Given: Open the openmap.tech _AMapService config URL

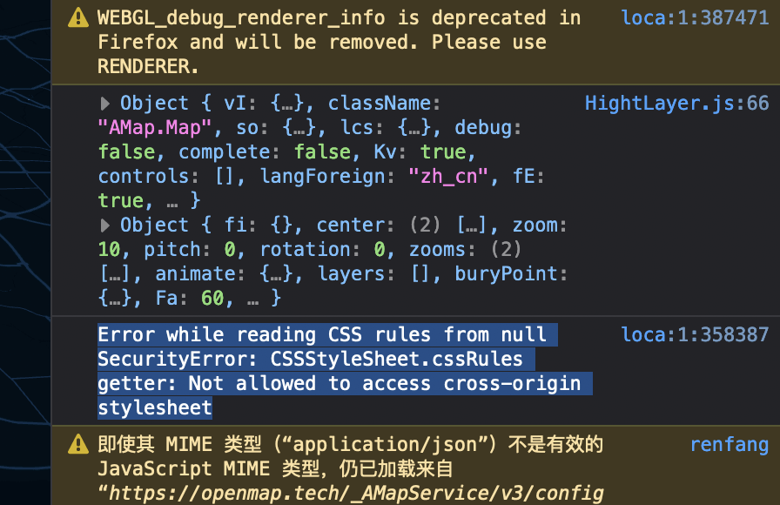Looking at the screenshot, I should tap(355, 494).
